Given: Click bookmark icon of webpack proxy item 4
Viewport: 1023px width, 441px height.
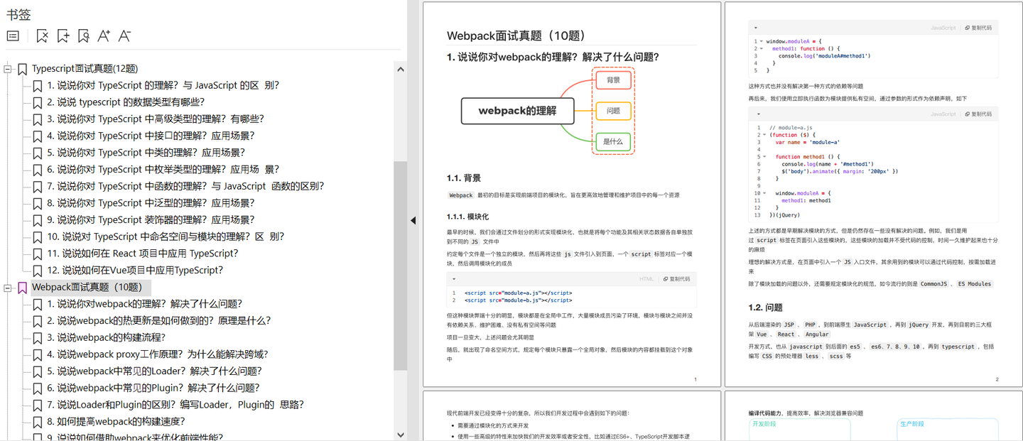Looking at the screenshot, I should [38, 354].
